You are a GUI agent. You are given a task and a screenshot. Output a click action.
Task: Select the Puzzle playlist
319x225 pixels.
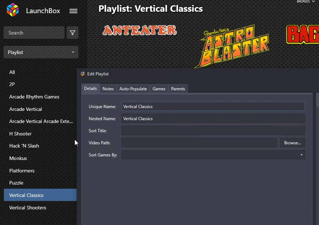[x=40, y=183]
